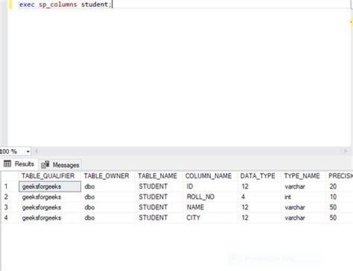Select the dbo owner cell in row 3
This screenshot has height=271, width=353.
pyautogui.click(x=108, y=207)
